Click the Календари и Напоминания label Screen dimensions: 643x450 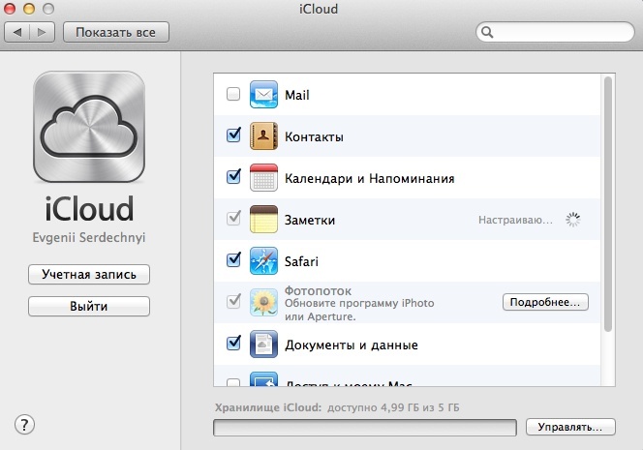click(x=370, y=179)
